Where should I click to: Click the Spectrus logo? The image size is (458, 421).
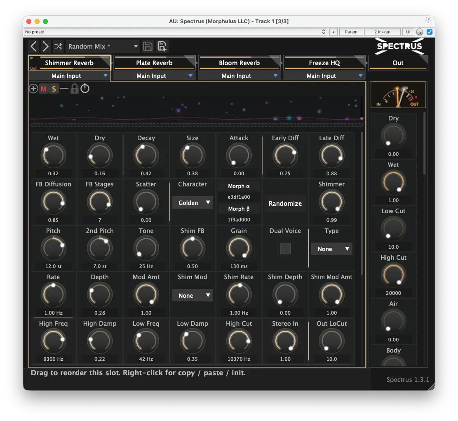pos(399,46)
